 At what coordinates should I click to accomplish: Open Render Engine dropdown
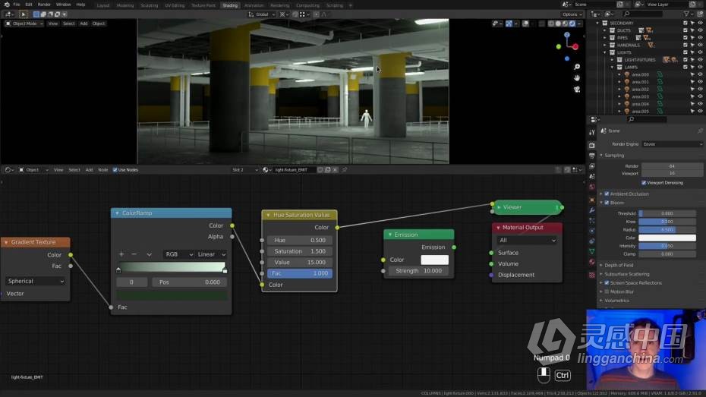[x=673, y=144]
